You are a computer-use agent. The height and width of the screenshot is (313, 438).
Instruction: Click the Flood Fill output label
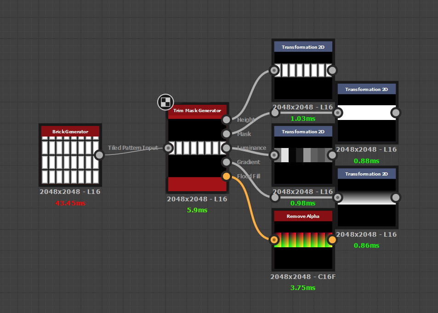point(249,176)
